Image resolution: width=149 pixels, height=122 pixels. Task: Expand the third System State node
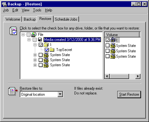(35, 65)
